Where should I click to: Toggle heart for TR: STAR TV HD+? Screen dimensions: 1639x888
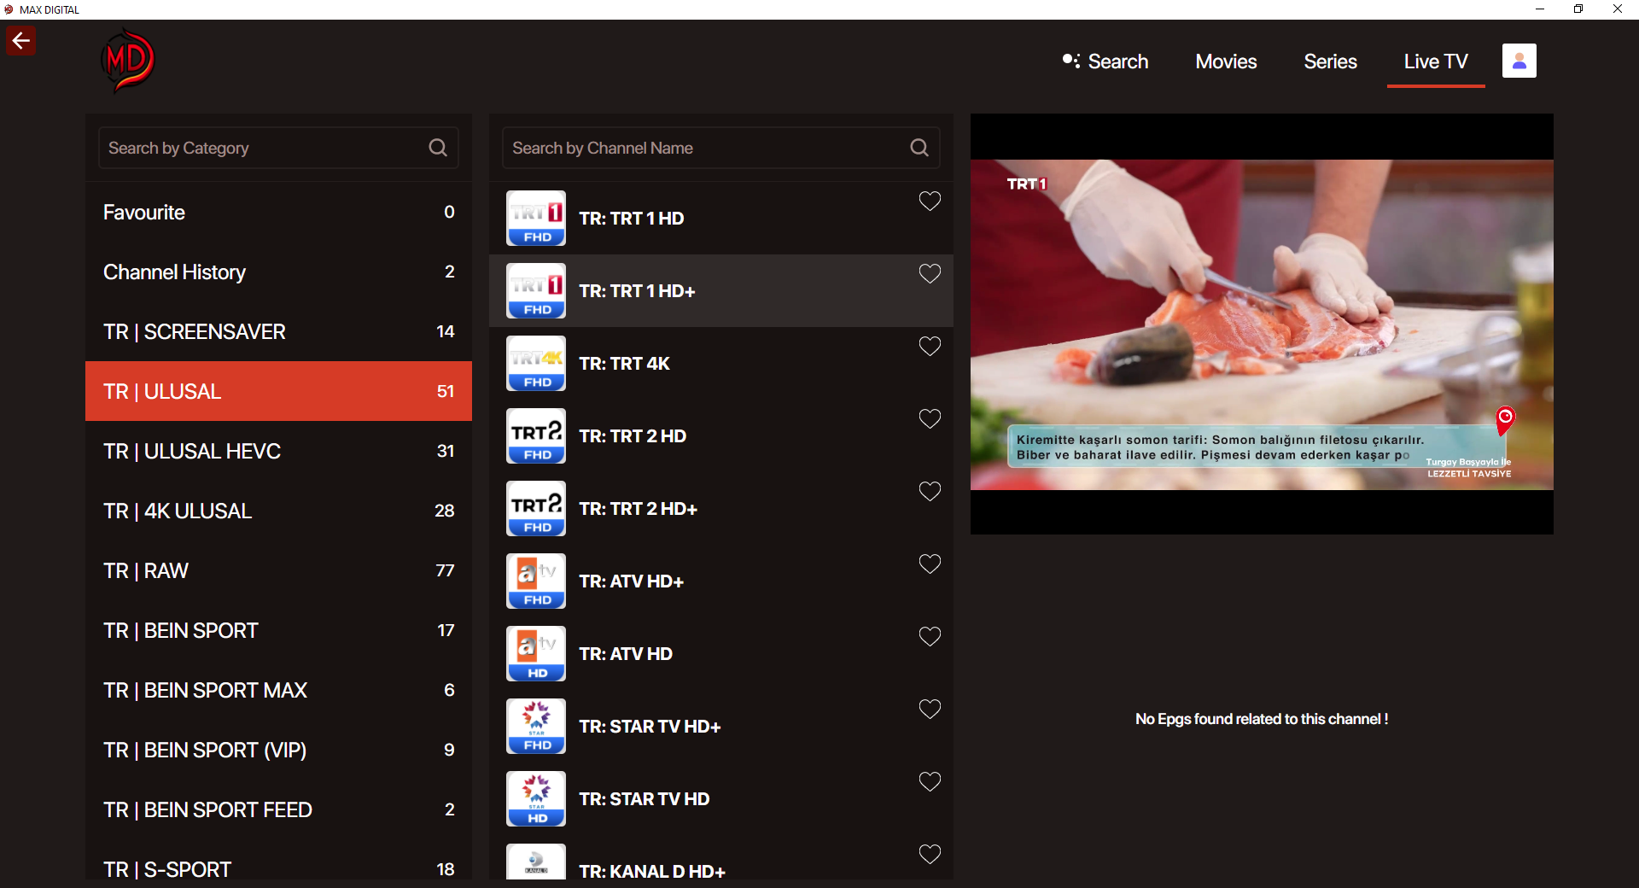(x=930, y=710)
